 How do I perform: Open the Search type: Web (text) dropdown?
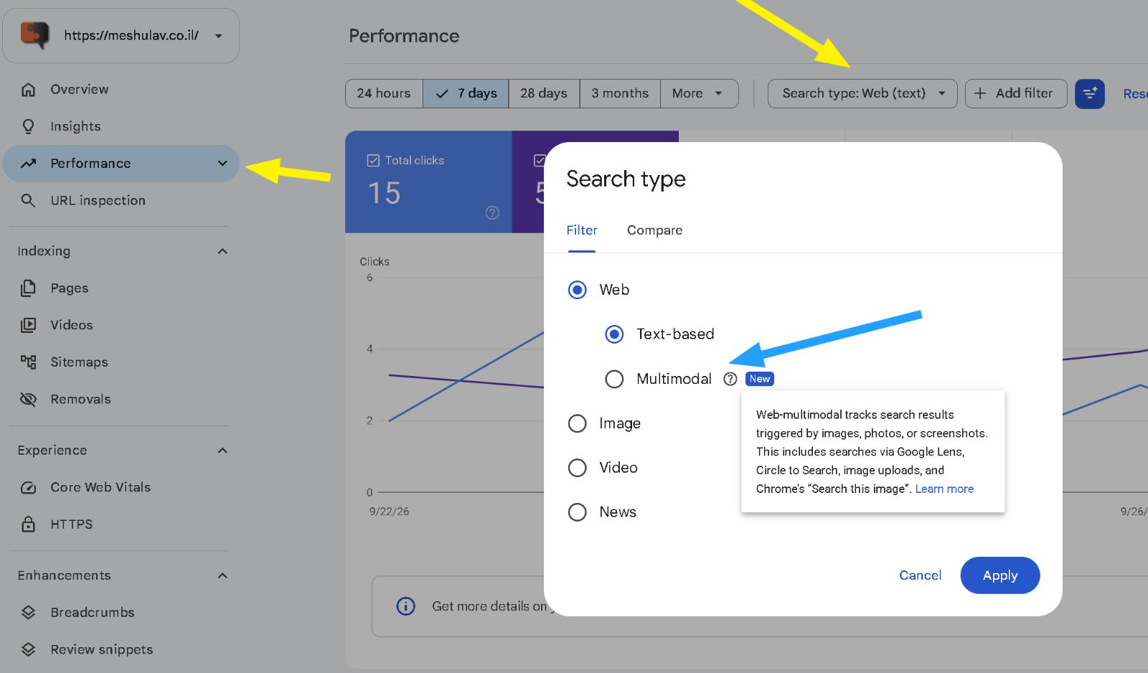coord(862,93)
